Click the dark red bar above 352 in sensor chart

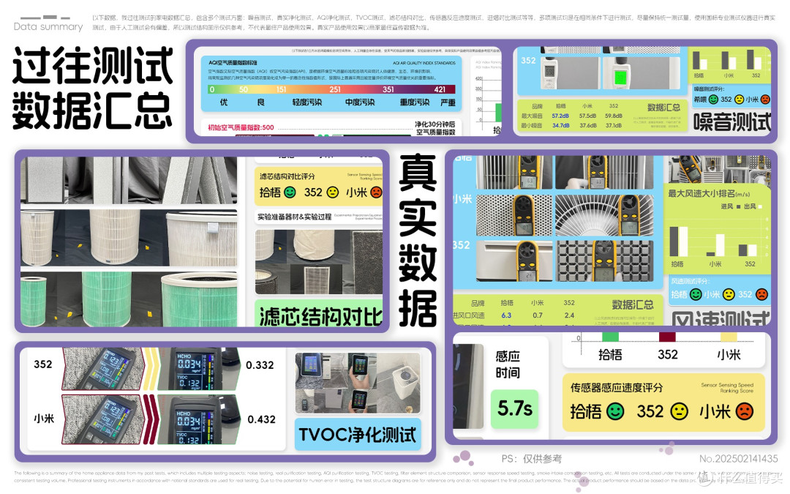[x=667, y=337]
